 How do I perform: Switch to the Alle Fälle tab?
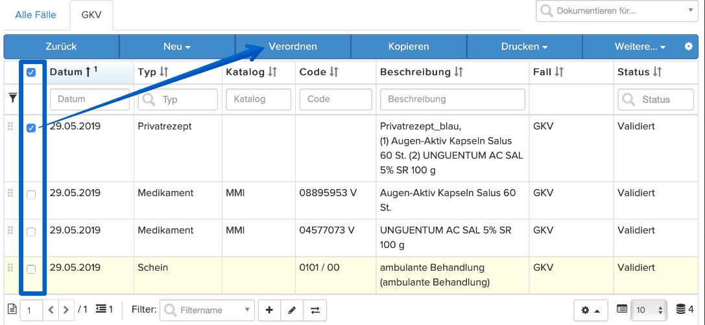tap(36, 15)
